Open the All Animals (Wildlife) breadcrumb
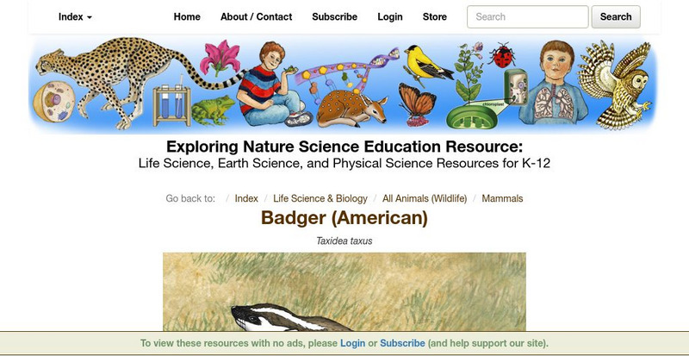Viewport: 689px width, 356px height. tap(425, 198)
